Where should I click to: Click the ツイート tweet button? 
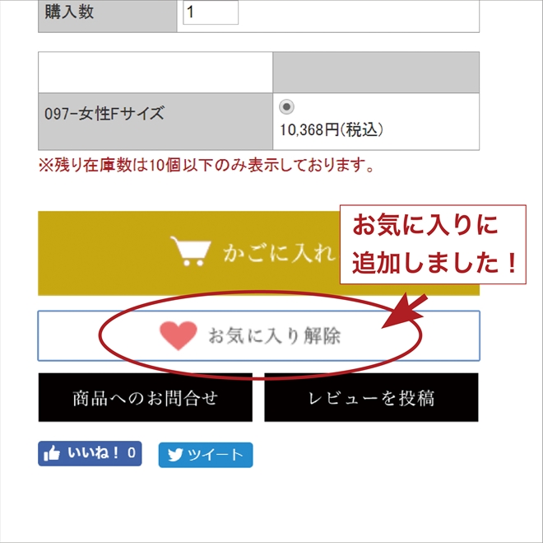[206, 455]
